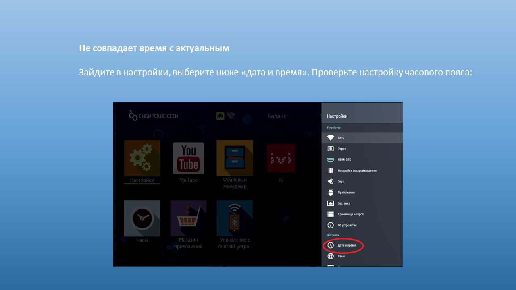Open the Хранилище и сброс row
Image resolution: width=516 pixels, height=290 pixels.
(362, 214)
